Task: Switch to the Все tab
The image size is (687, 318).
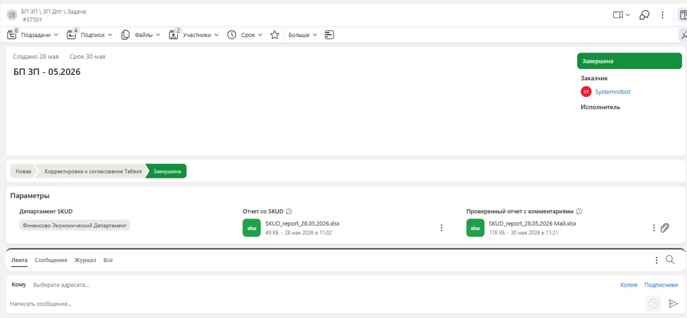Action: click(x=108, y=260)
